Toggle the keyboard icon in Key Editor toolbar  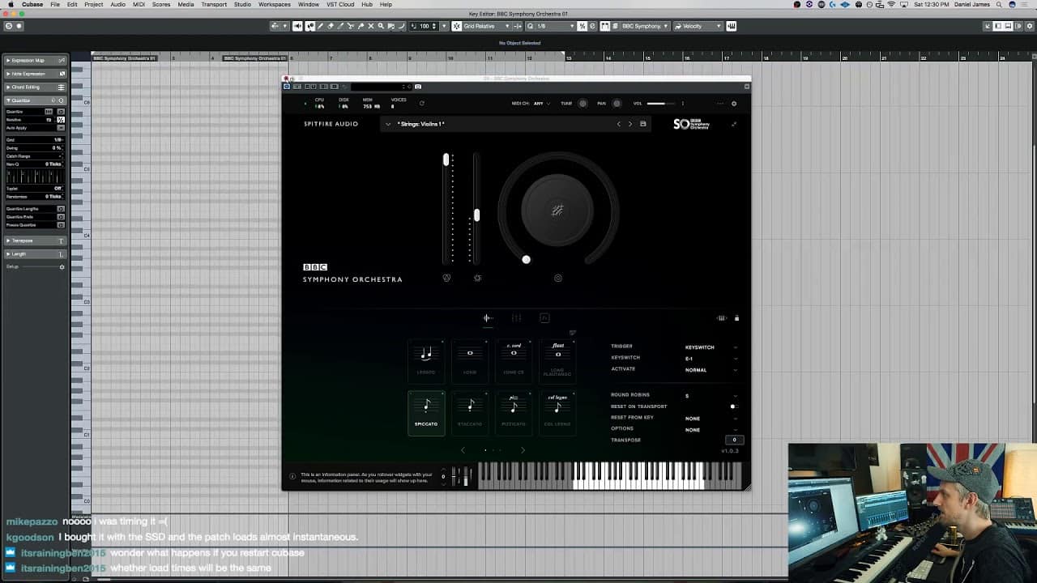tap(732, 26)
